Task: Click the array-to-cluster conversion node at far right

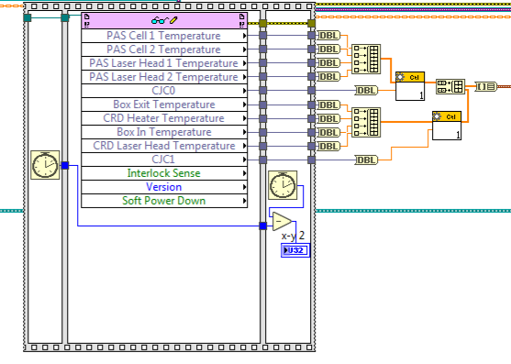Action: 485,86
